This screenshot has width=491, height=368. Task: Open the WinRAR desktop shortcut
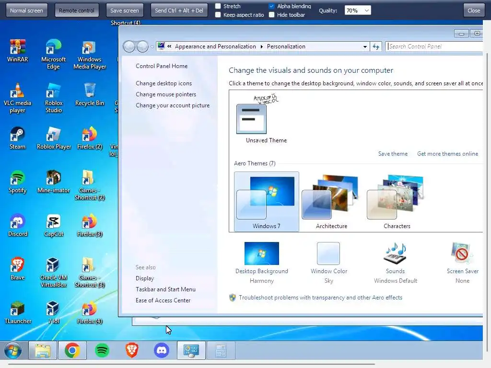(x=18, y=50)
